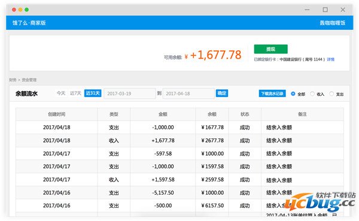
Task: Click the 金额 column header
Action: pyautogui.click(x=163, y=114)
